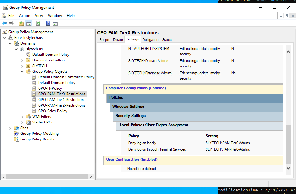
Task: Click the Refresh icon in the toolbar
Action: (38, 23)
